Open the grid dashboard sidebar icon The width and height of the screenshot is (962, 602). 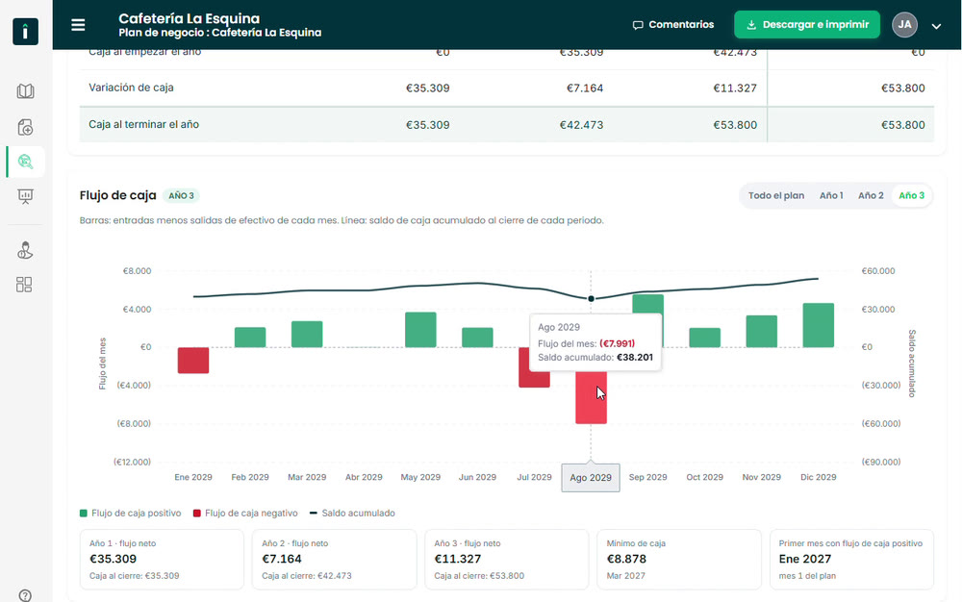24,285
